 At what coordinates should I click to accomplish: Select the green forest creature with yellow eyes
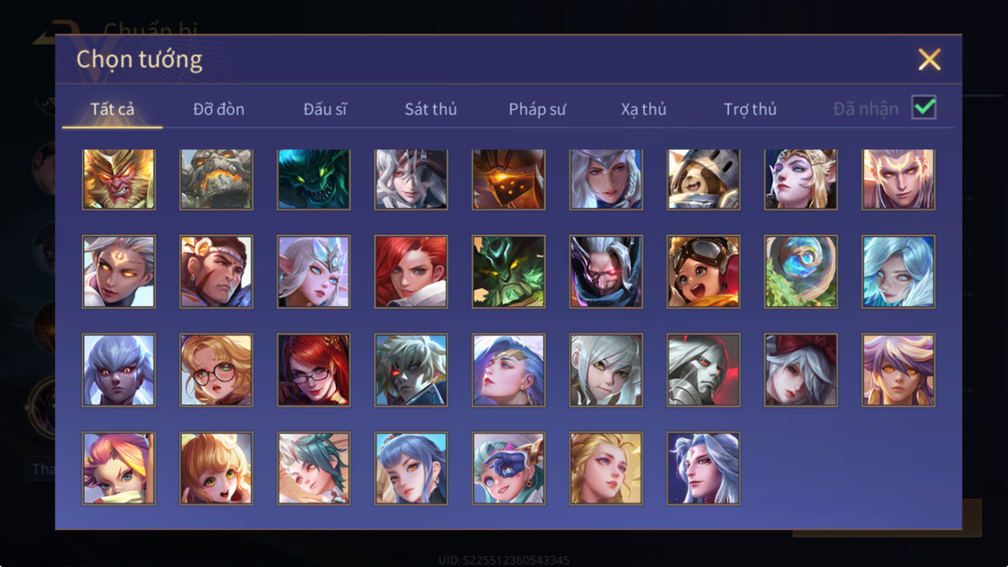tap(509, 271)
